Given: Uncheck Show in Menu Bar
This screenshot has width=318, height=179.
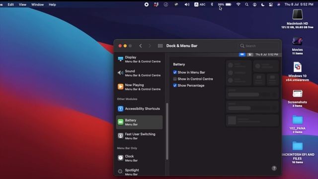Looking at the screenshot, I should click(x=175, y=72).
